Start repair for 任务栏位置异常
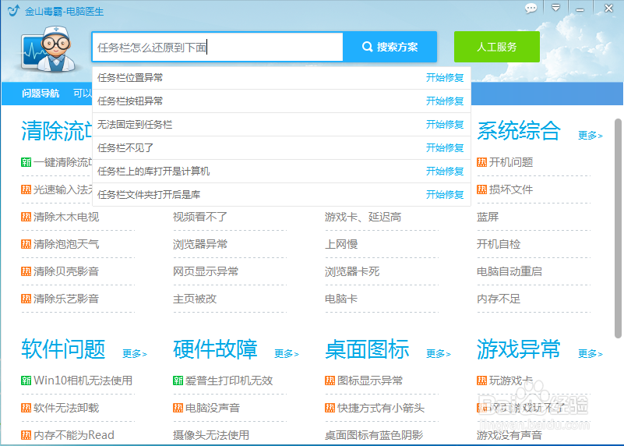The height and width of the screenshot is (446, 624). click(445, 78)
